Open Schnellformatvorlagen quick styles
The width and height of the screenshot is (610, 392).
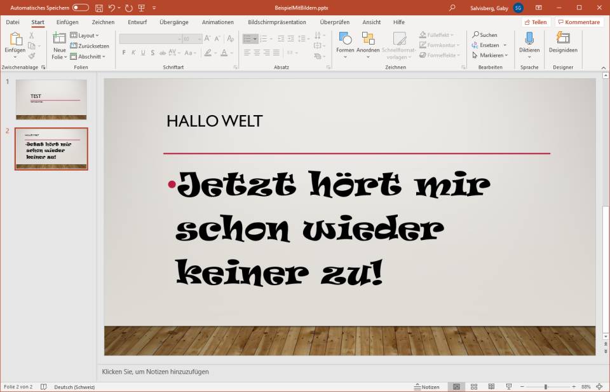[399, 45]
